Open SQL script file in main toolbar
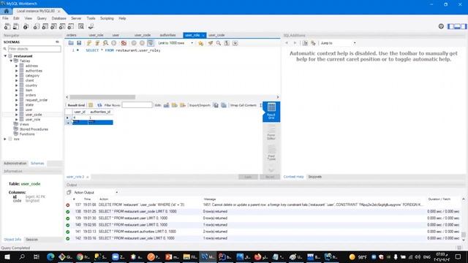Viewport: 468px width, 263px height. [x=16, y=26]
